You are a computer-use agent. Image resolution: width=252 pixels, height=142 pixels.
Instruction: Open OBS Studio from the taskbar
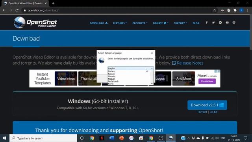[161, 138]
